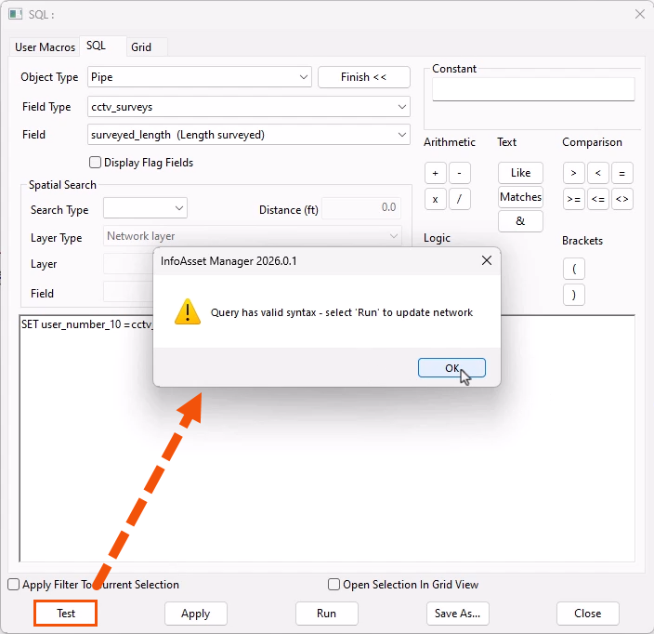The width and height of the screenshot is (654, 634).
Task: Insert the not equal <> operator
Action: (x=621, y=199)
